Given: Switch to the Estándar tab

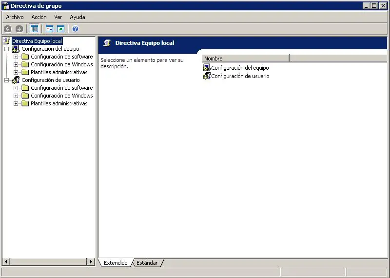Looking at the screenshot, I should tap(147, 263).
